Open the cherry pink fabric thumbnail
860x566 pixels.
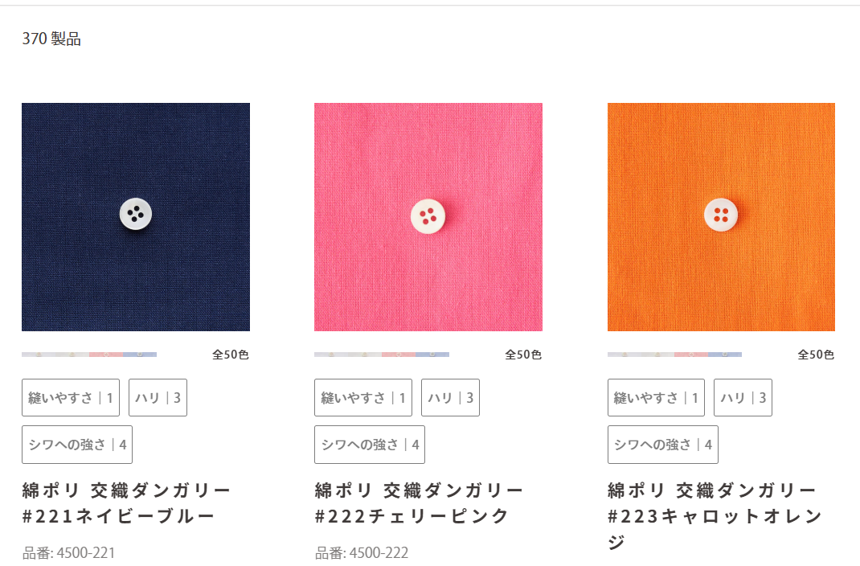pyautogui.click(x=428, y=216)
